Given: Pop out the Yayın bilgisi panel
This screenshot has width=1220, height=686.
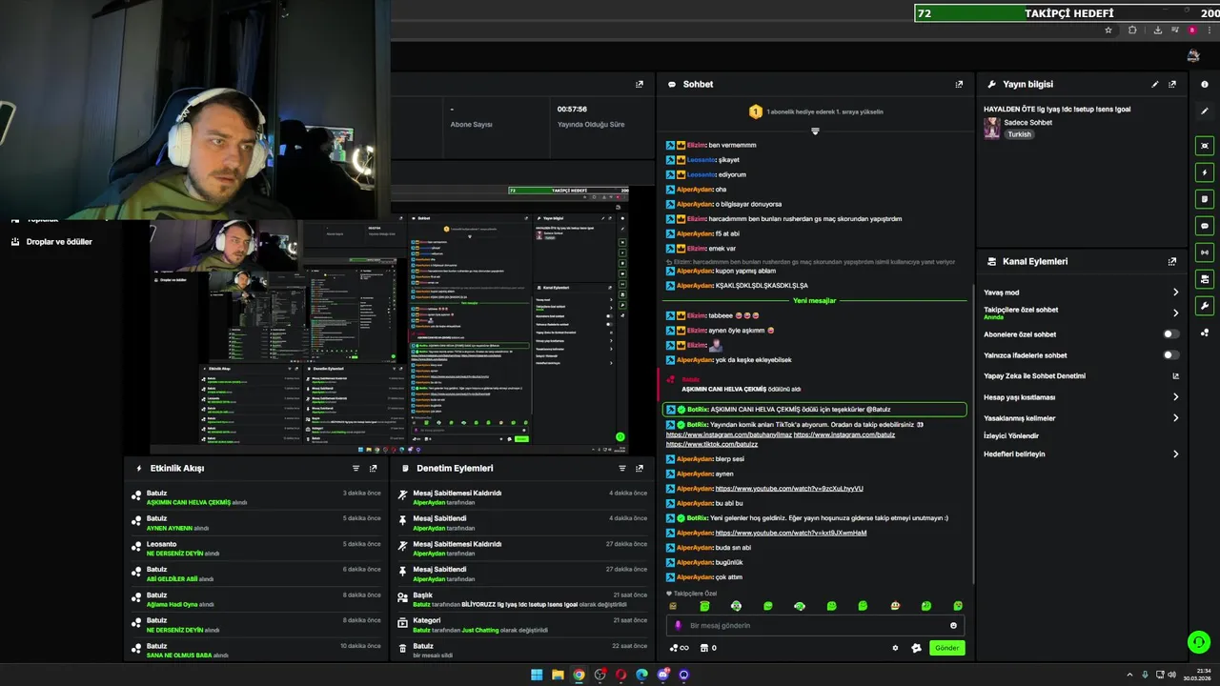Looking at the screenshot, I should (x=1172, y=84).
